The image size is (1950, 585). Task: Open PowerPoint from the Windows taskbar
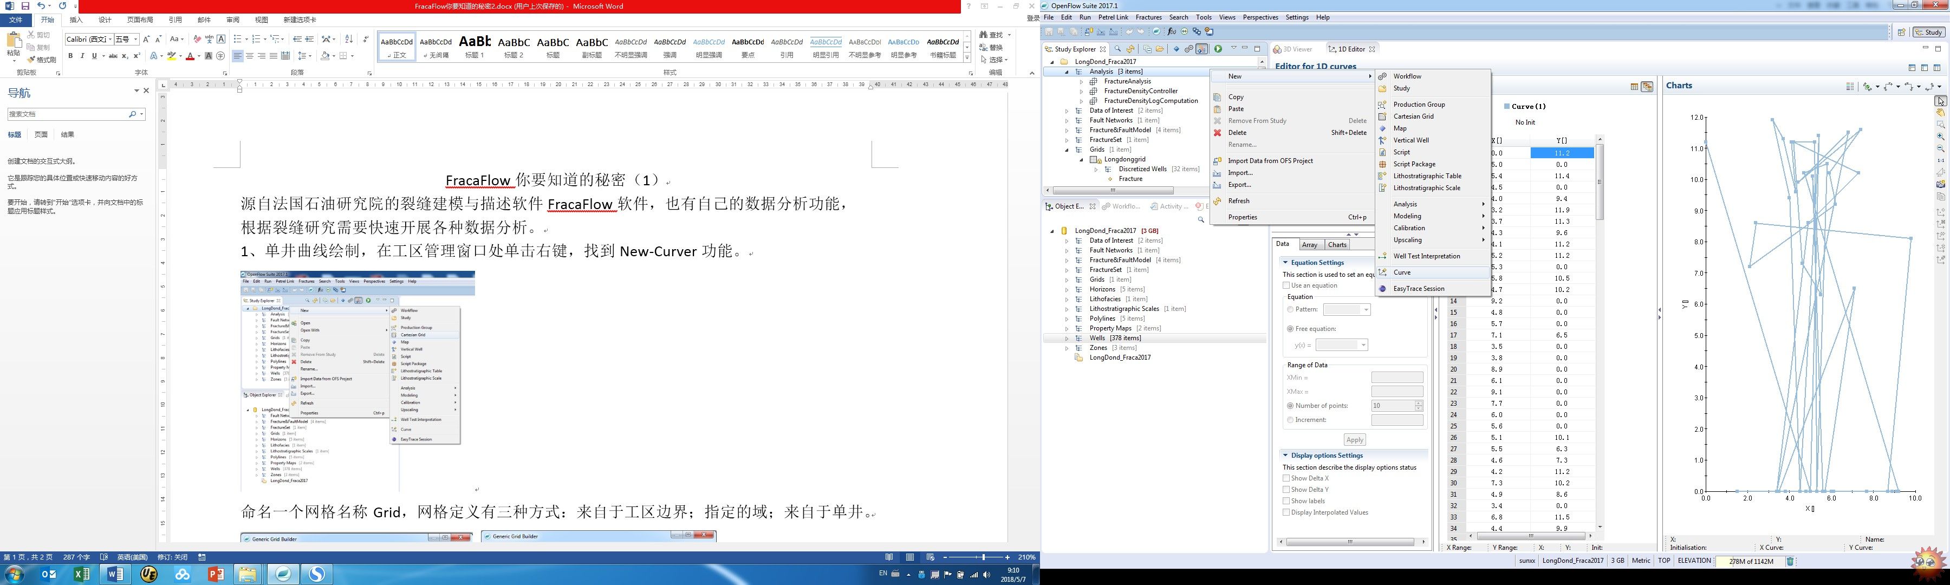pos(216,574)
